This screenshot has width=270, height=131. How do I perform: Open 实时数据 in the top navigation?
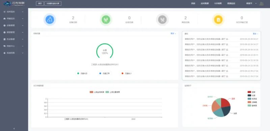tap(205, 3)
